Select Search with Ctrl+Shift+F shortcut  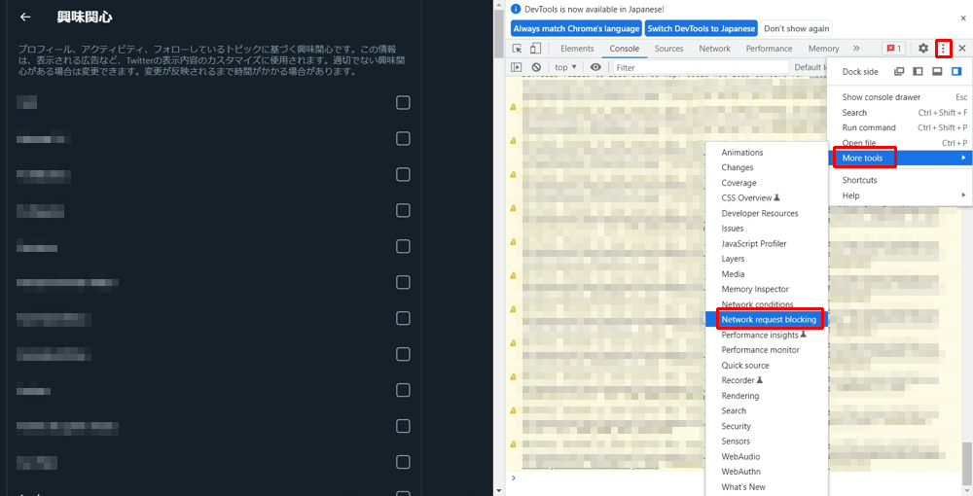click(899, 113)
